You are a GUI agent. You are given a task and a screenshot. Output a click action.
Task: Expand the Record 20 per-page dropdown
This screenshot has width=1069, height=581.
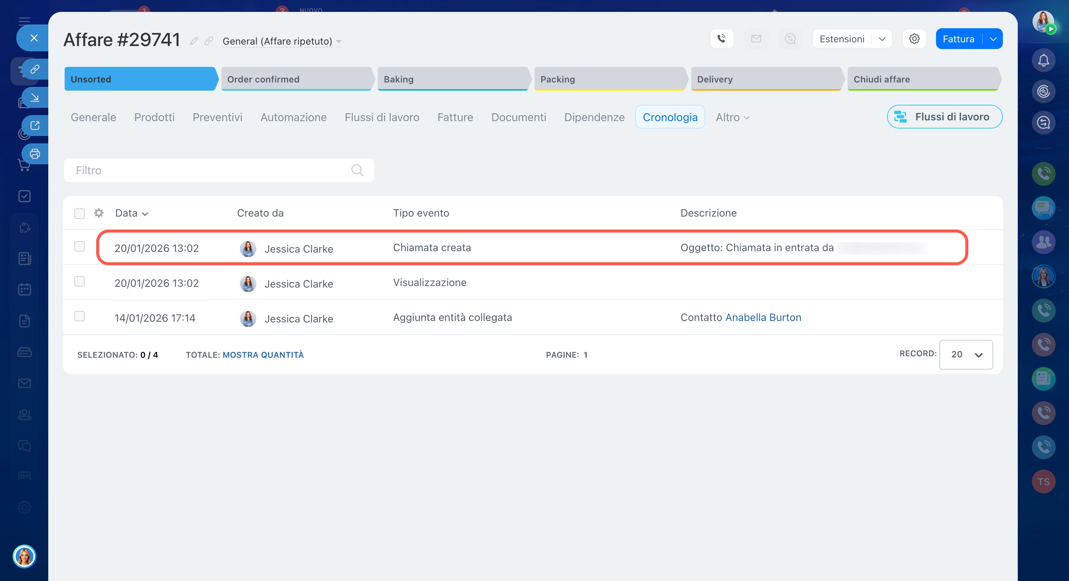coord(966,354)
